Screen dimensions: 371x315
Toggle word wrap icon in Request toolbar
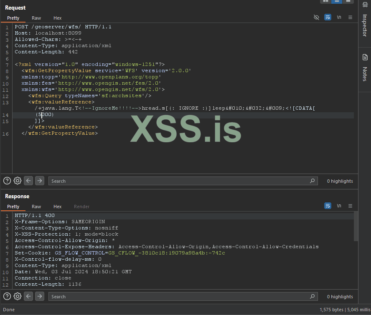click(x=328, y=17)
